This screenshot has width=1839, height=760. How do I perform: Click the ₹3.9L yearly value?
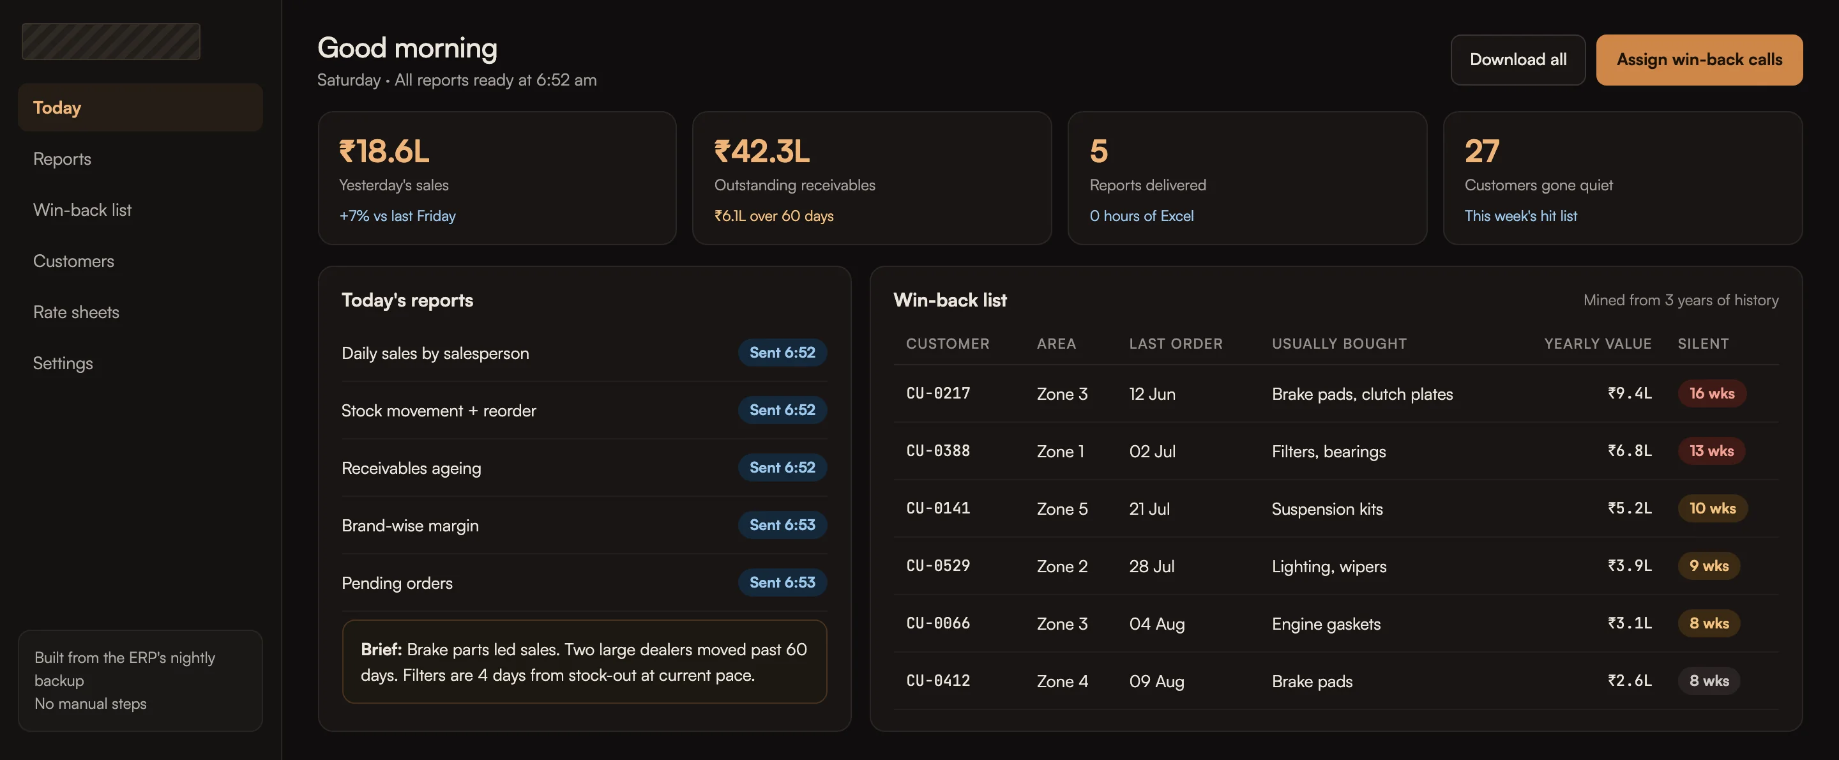coord(1629,566)
